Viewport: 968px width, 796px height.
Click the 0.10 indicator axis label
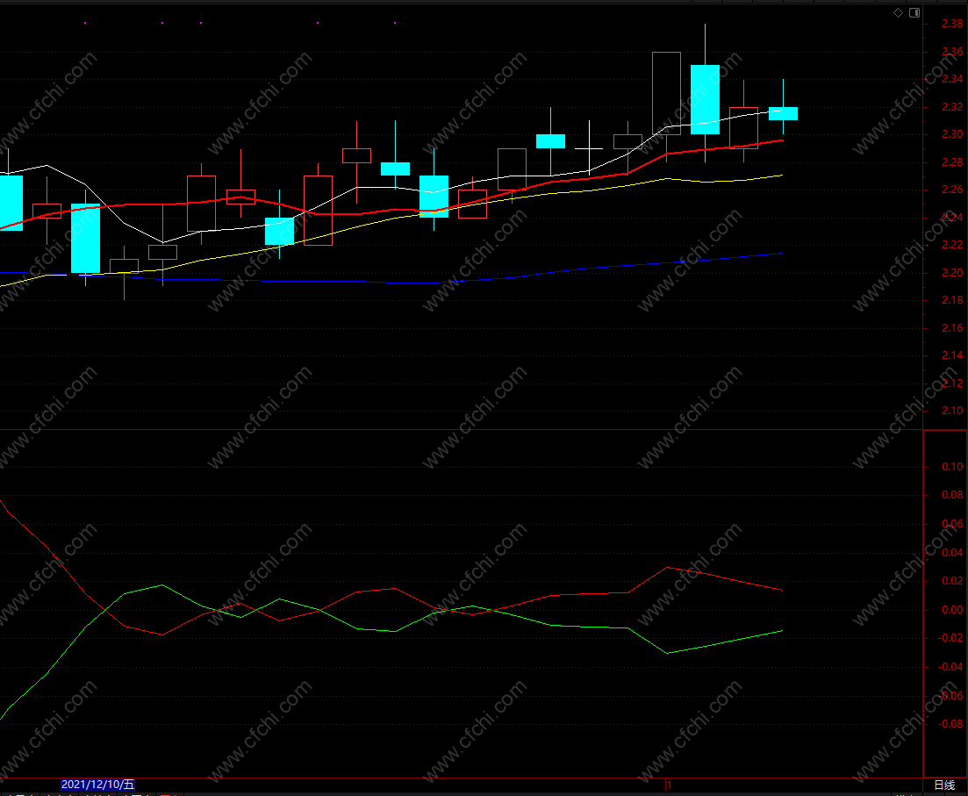pyautogui.click(x=952, y=467)
